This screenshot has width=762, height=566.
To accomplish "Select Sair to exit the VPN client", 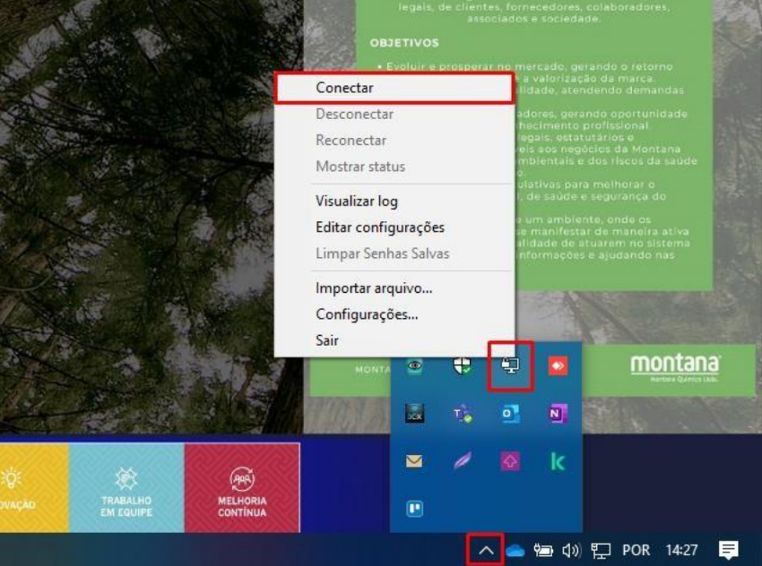I will 327,340.
